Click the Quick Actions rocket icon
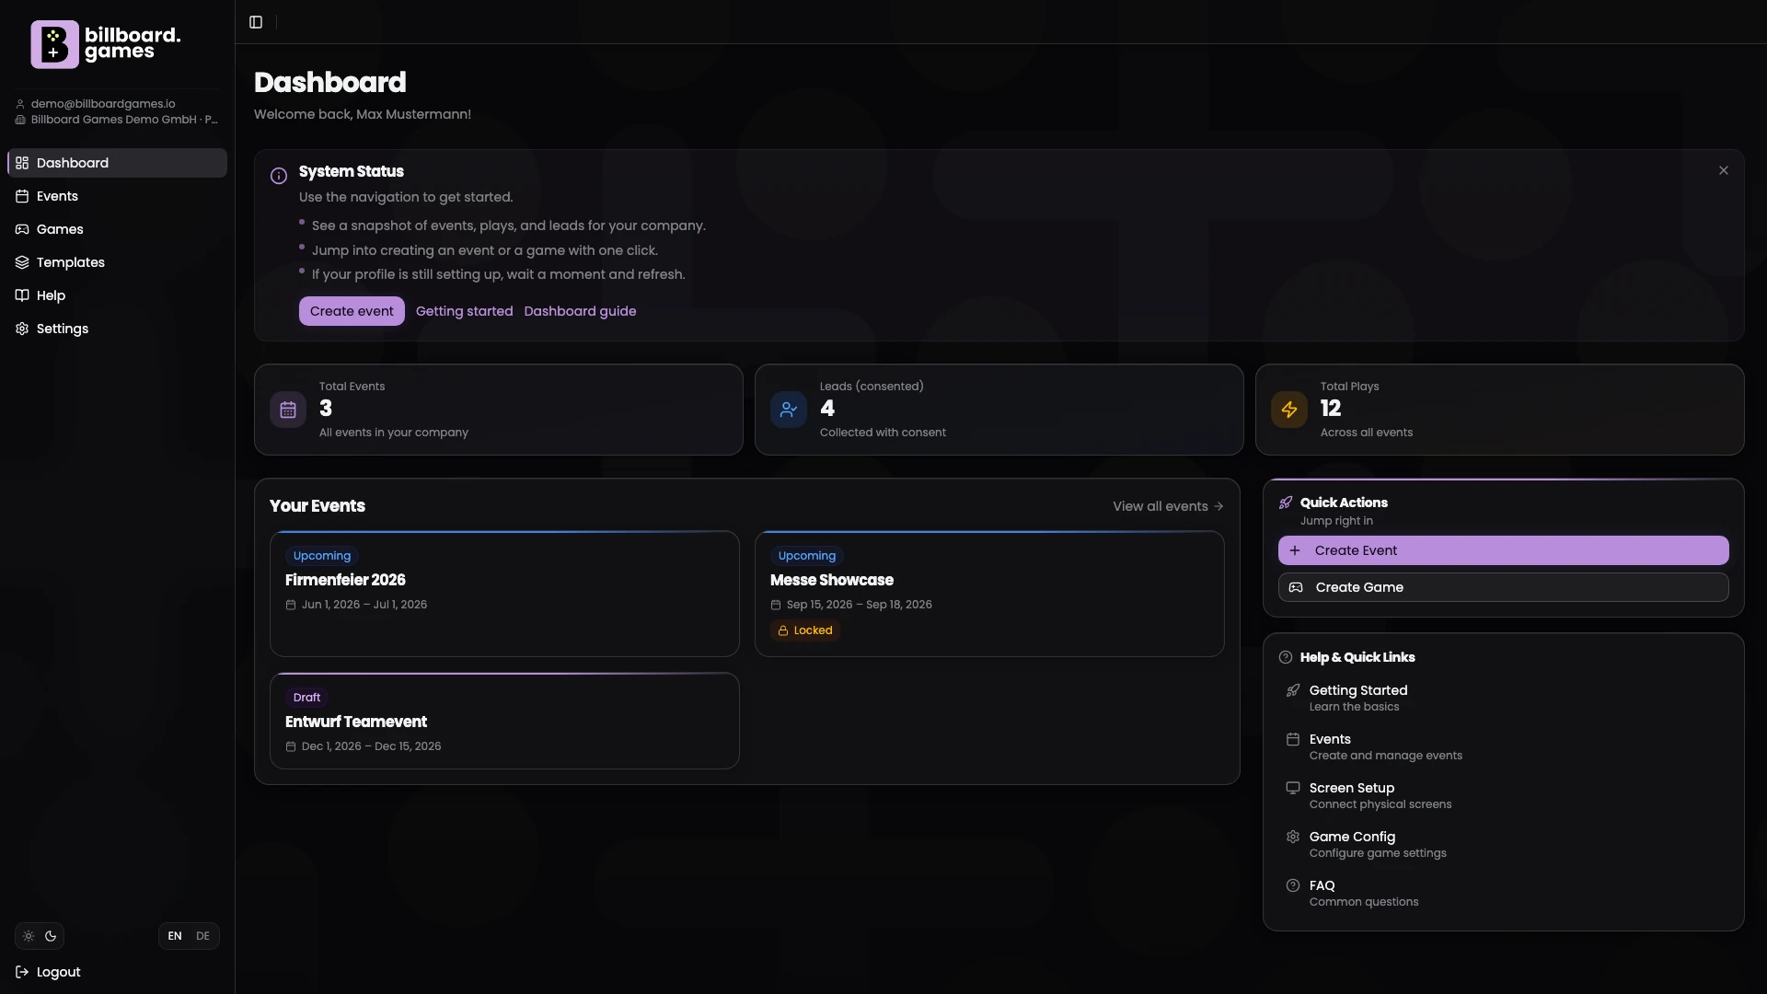The width and height of the screenshot is (1767, 994). 1286,503
